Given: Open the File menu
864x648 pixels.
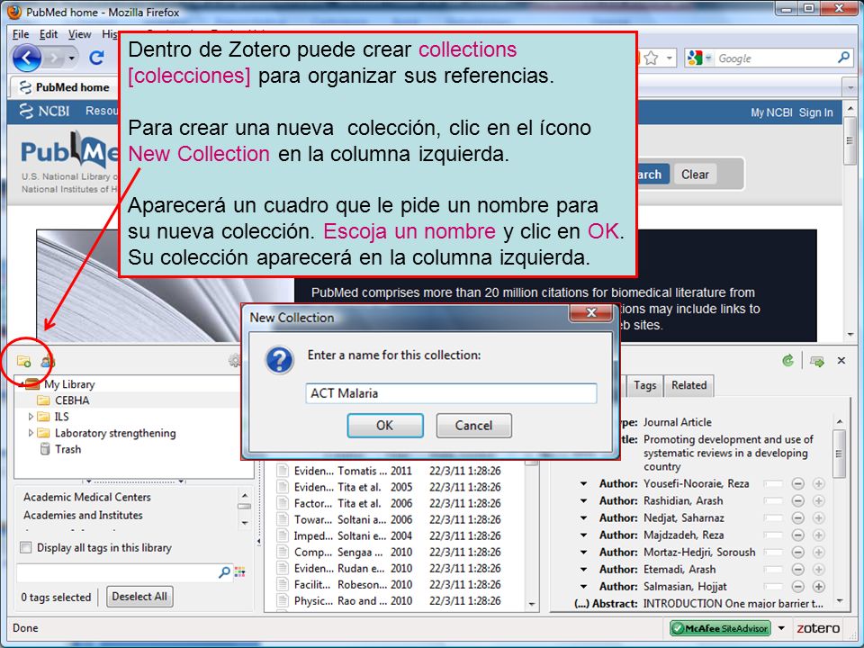Looking at the screenshot, I should pyautogui.click(x=21, y=34).
